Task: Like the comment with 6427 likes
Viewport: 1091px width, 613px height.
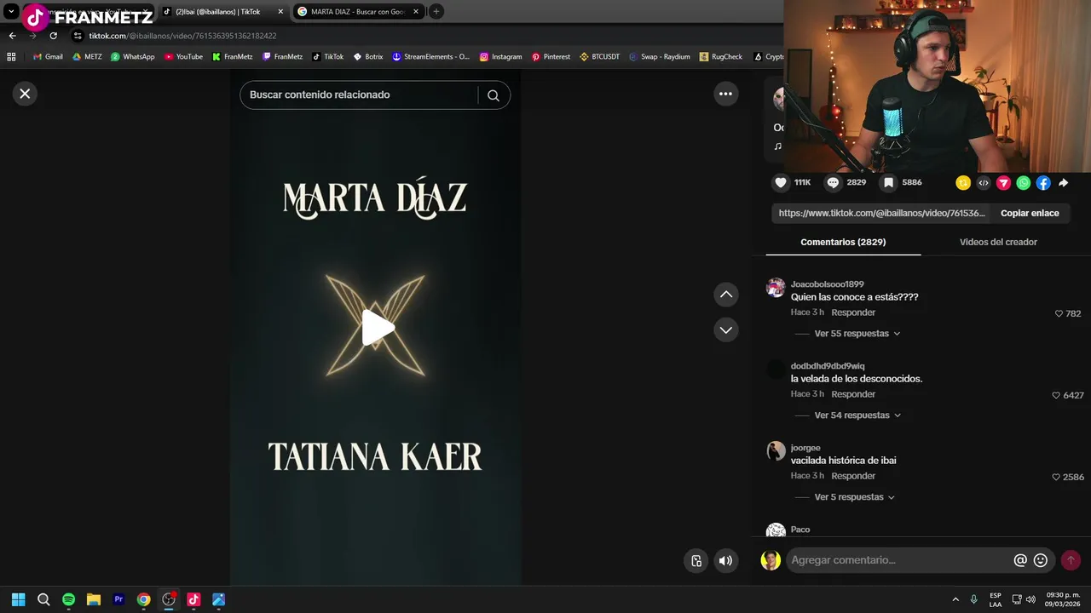Action: (x=1056, y=395)
